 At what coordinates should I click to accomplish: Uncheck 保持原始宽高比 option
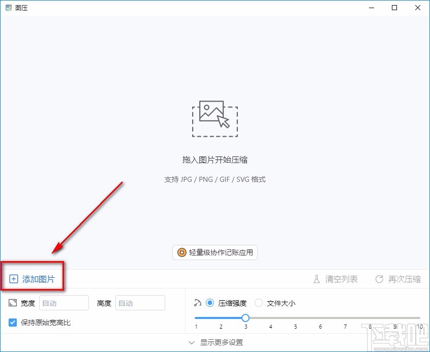[13, 323]
